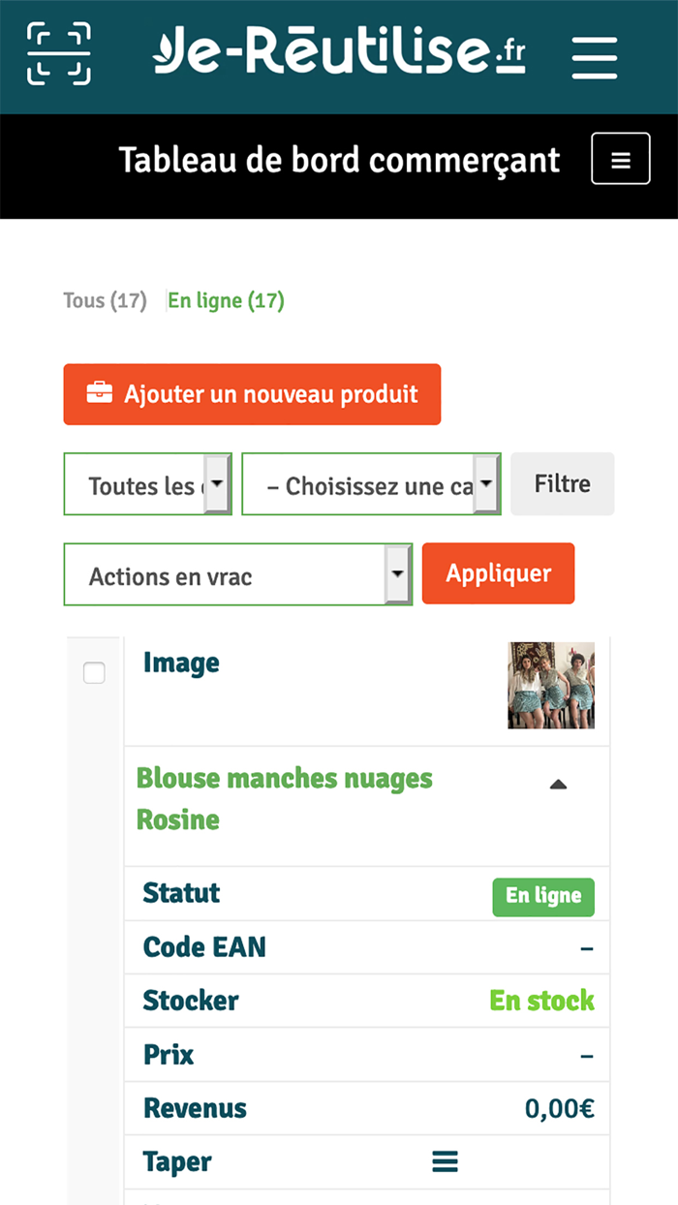Switch to the Tous (17) tab
678x1205 pixels.
pyautogui.click(x=105, y=300)
